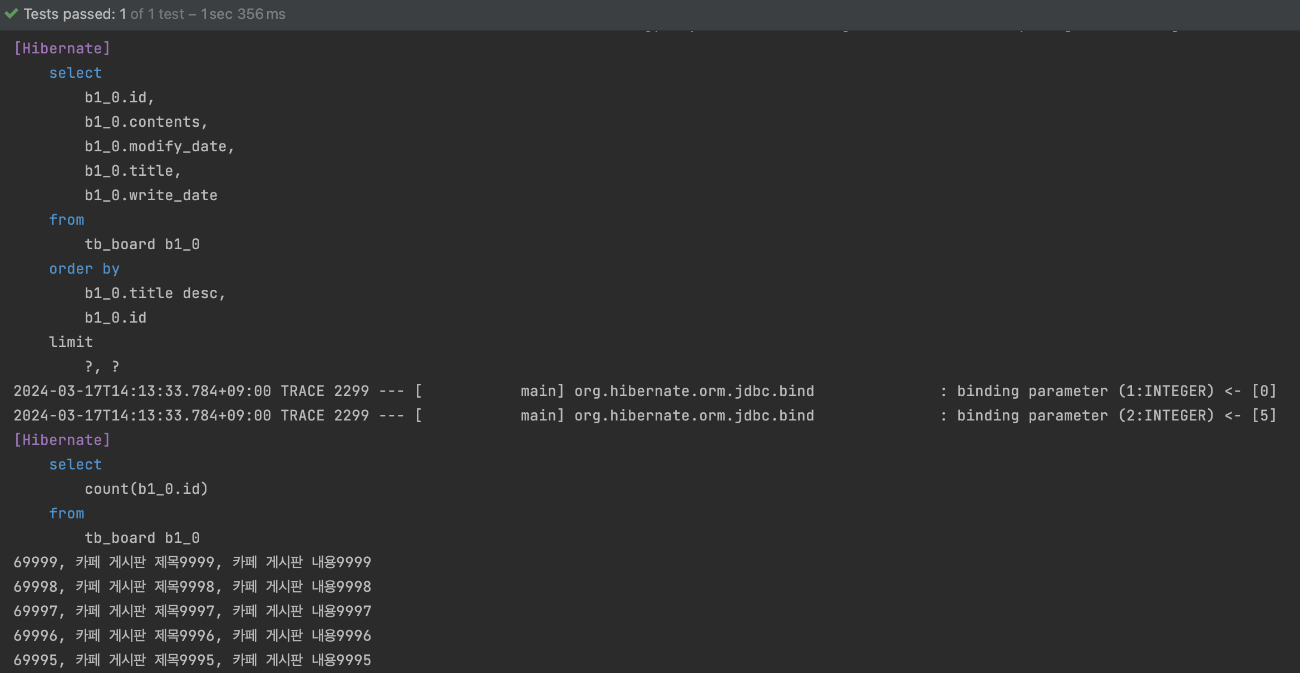Viewport: 1300px width, 673px height.
Task: Click the second 'select' keyword
Action: 76,464
